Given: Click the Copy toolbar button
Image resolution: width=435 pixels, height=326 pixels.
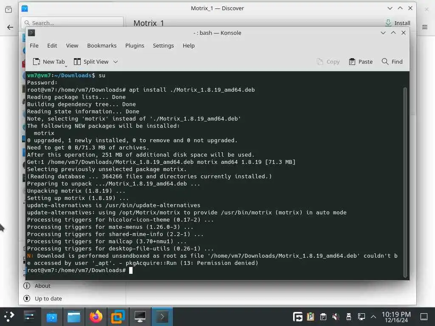Looking at the screenshot, I should coord(328,62).
